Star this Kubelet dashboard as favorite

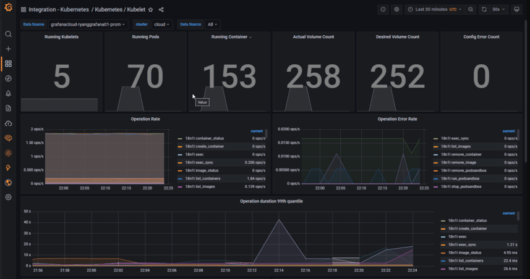pos(151,10)
